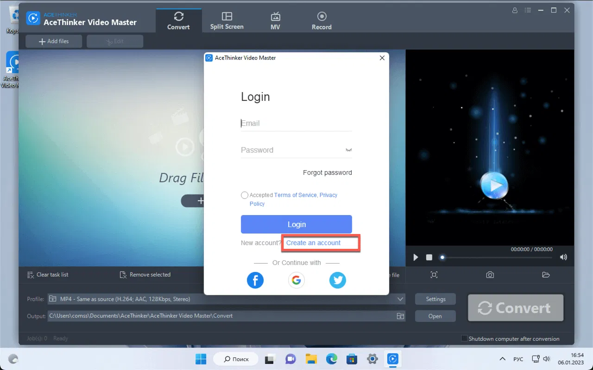Open Task View on the taskbar
The width and height of the screenshot is (593, 370).
click(x=270, y=359)
